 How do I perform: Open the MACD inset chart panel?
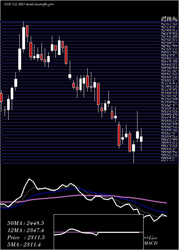click(x=98, y=232)
